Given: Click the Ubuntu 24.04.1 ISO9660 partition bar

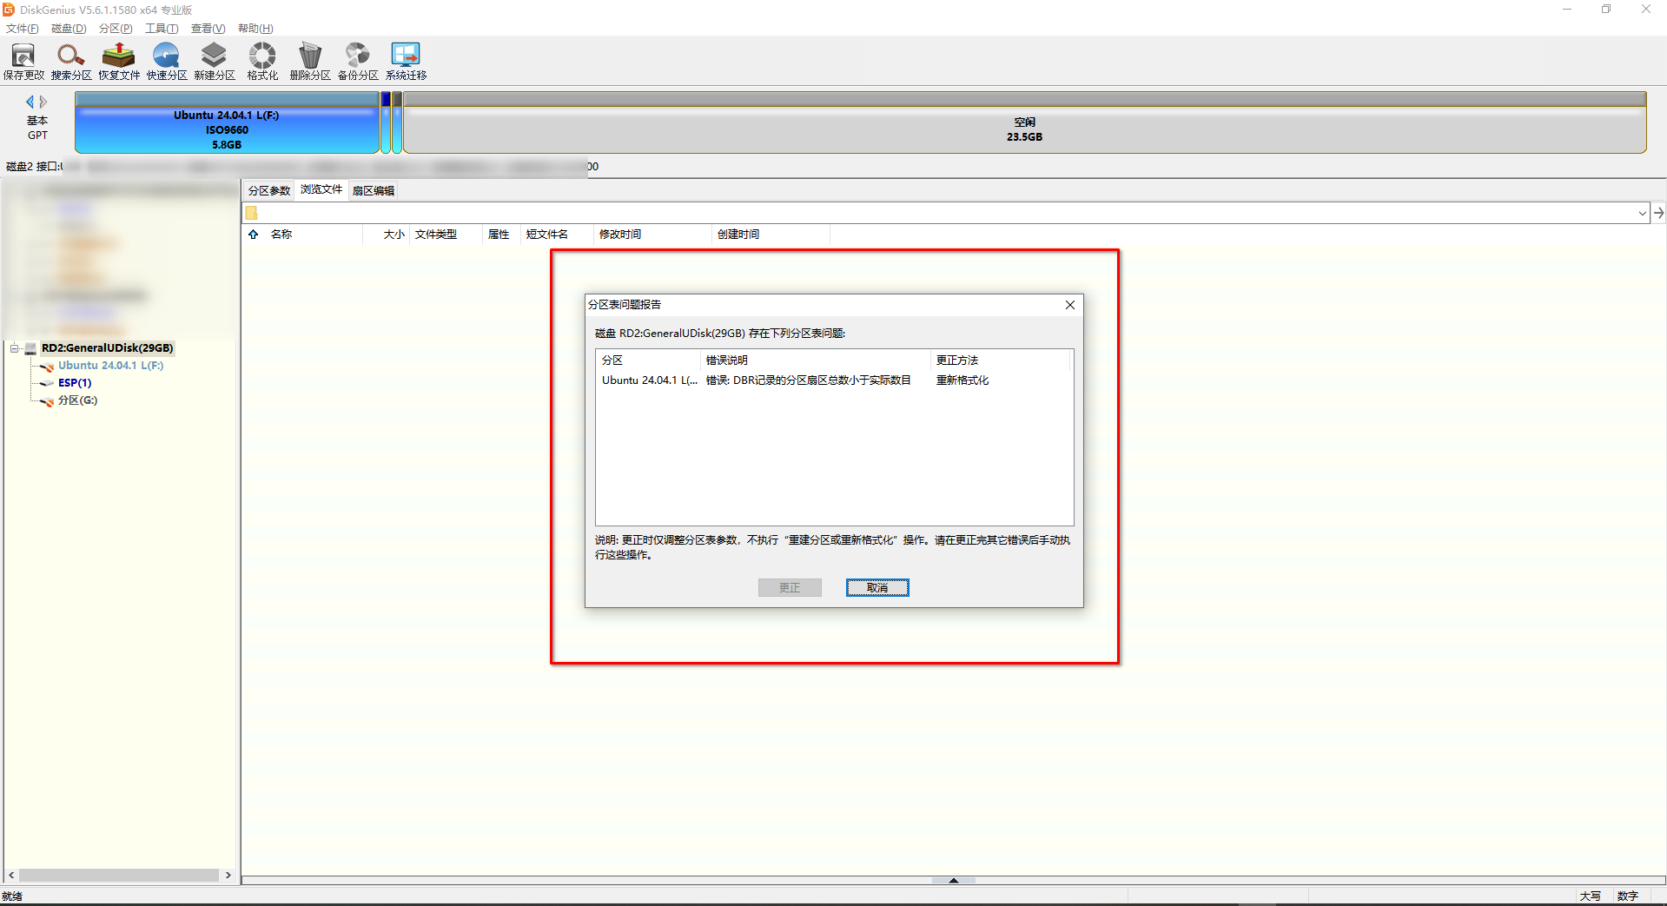Looking at the screenshot, I should 227,123.
